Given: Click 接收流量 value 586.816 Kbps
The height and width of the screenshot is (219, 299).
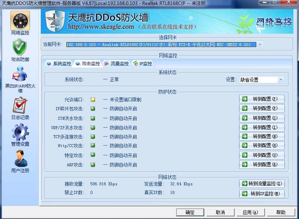Looking at the screenshot, I should [104, 184].
